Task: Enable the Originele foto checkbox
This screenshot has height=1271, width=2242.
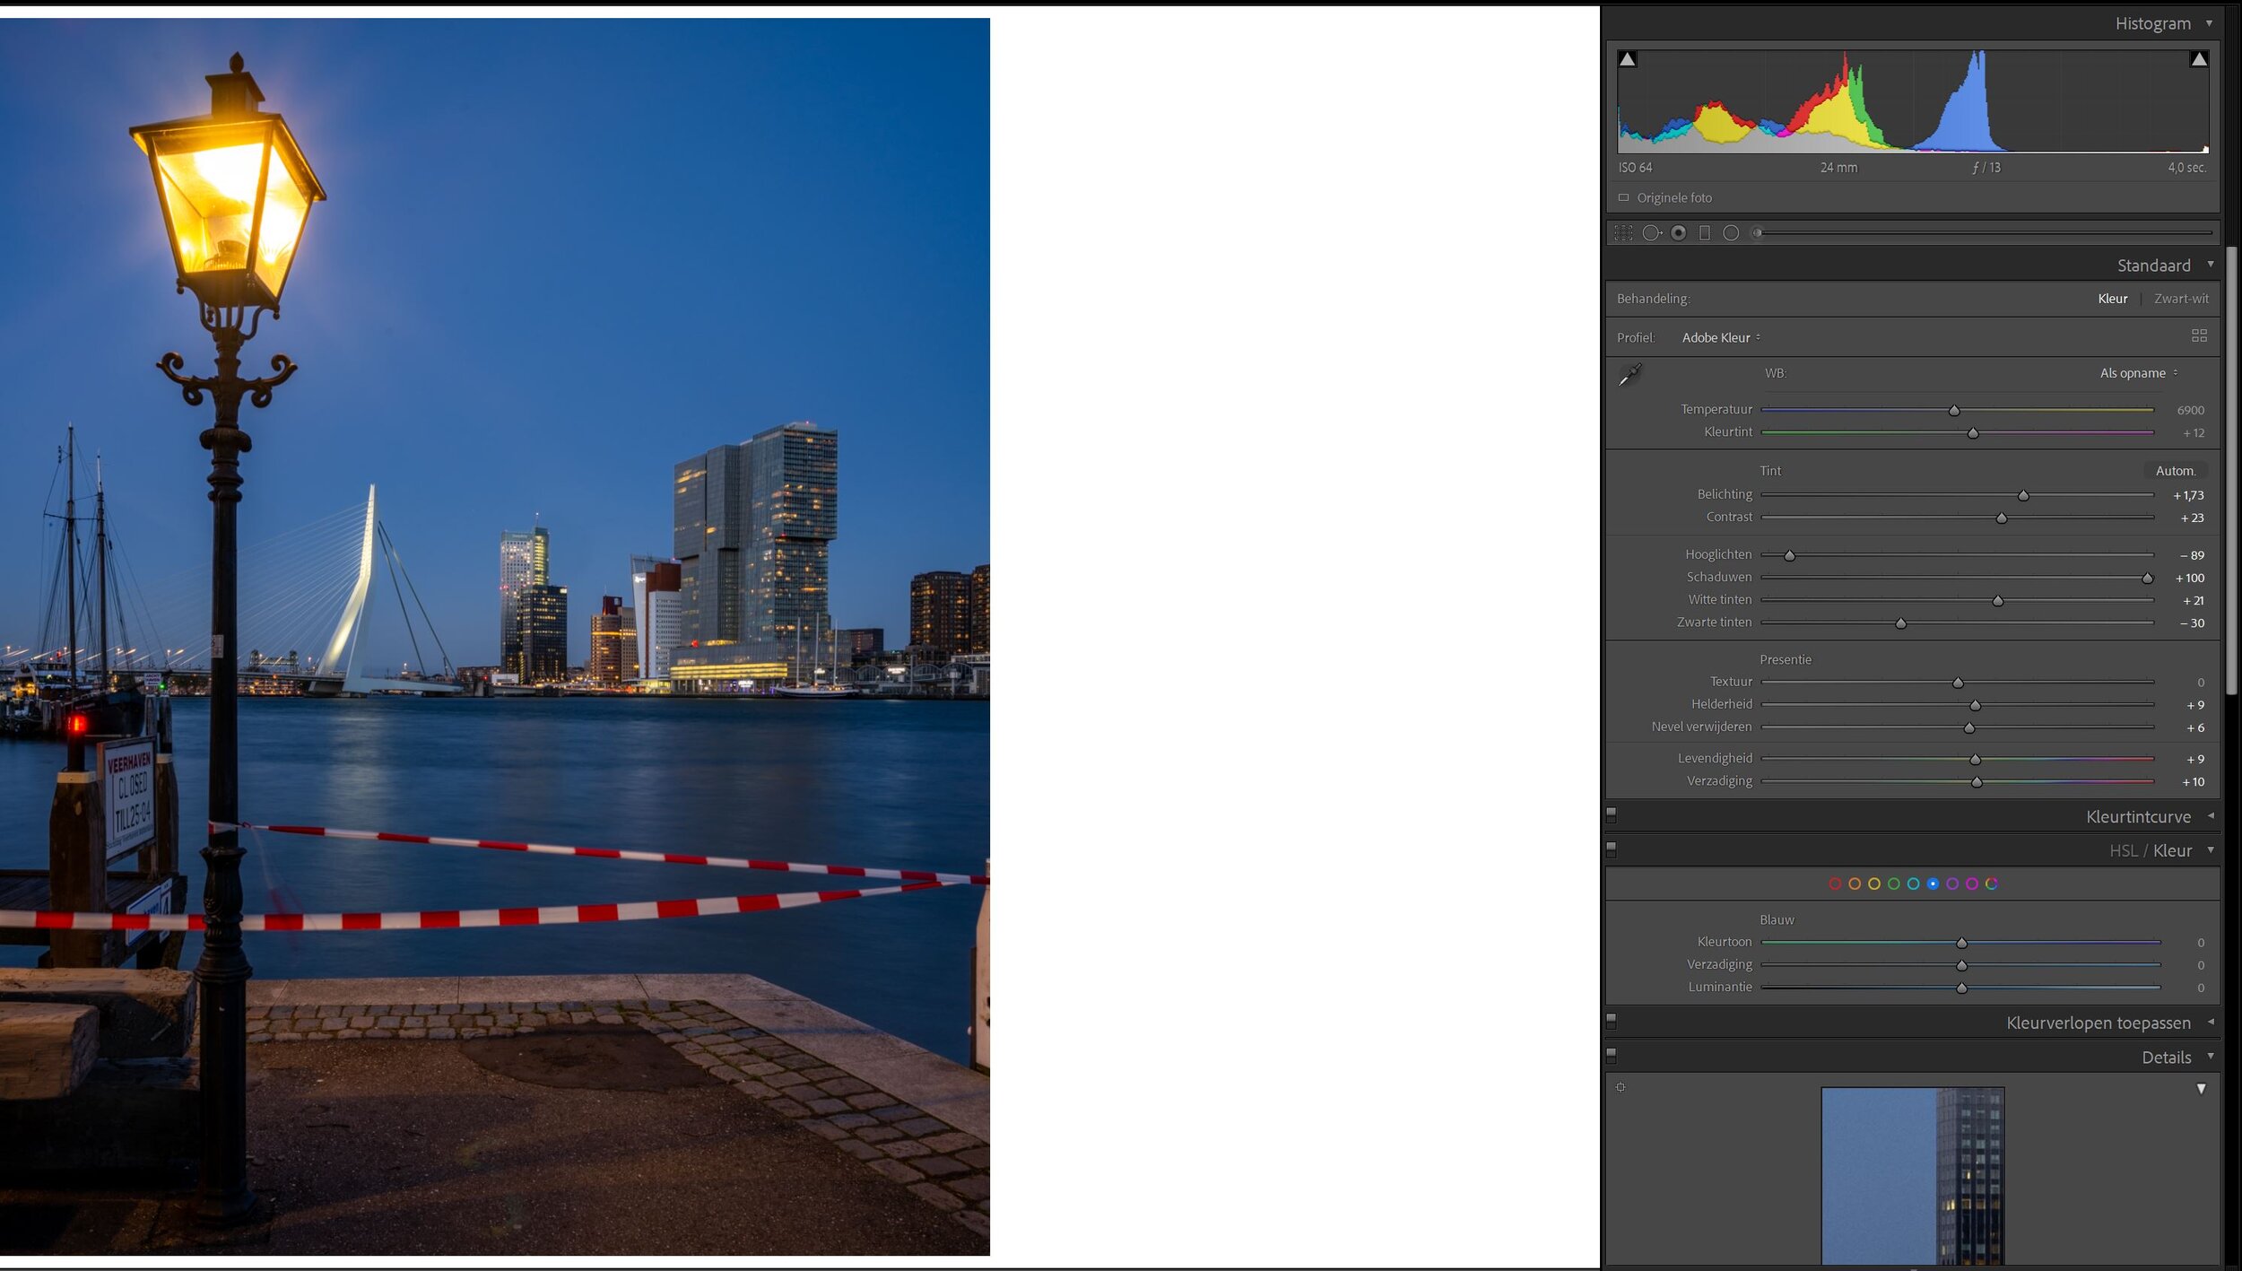Action: tap(1623, 197)
